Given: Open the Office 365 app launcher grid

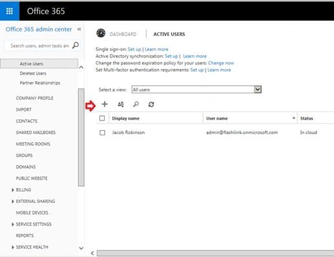Looking at the screenshot, I should (x=10, y=11).
